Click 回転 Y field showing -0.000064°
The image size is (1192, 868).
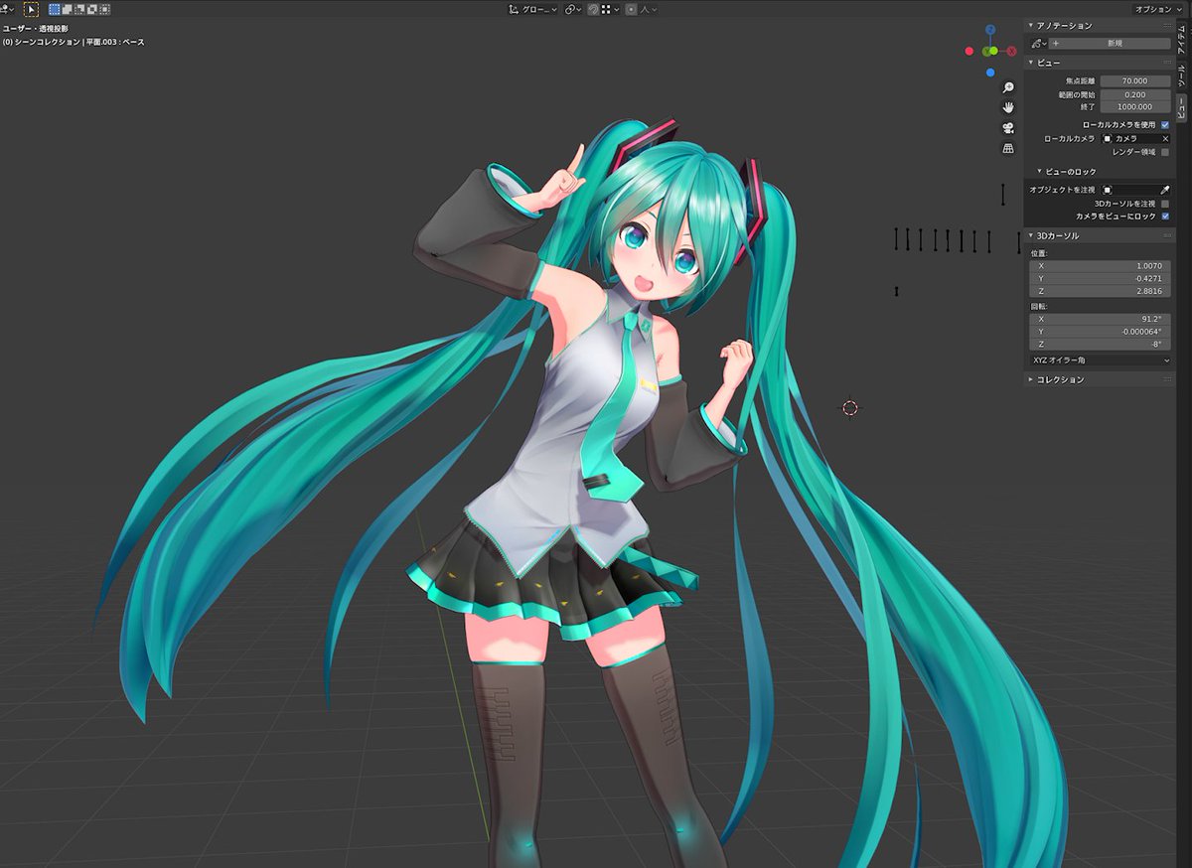click(x=1100, y=332)
